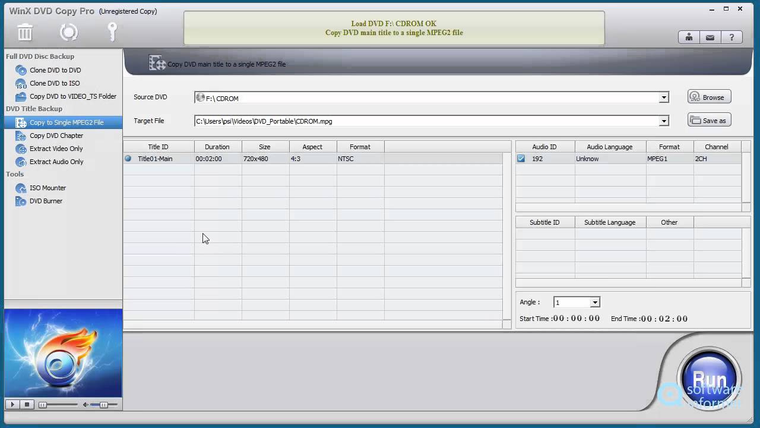
Task: Open the DVD Burner tool
Action: [x=46, y=201]
